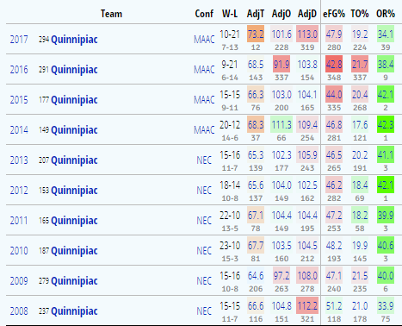Click the 2010 year link
Screen dimensions: 402x326
[19, 251]
